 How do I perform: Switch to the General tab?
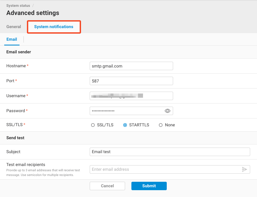(14, 27)
